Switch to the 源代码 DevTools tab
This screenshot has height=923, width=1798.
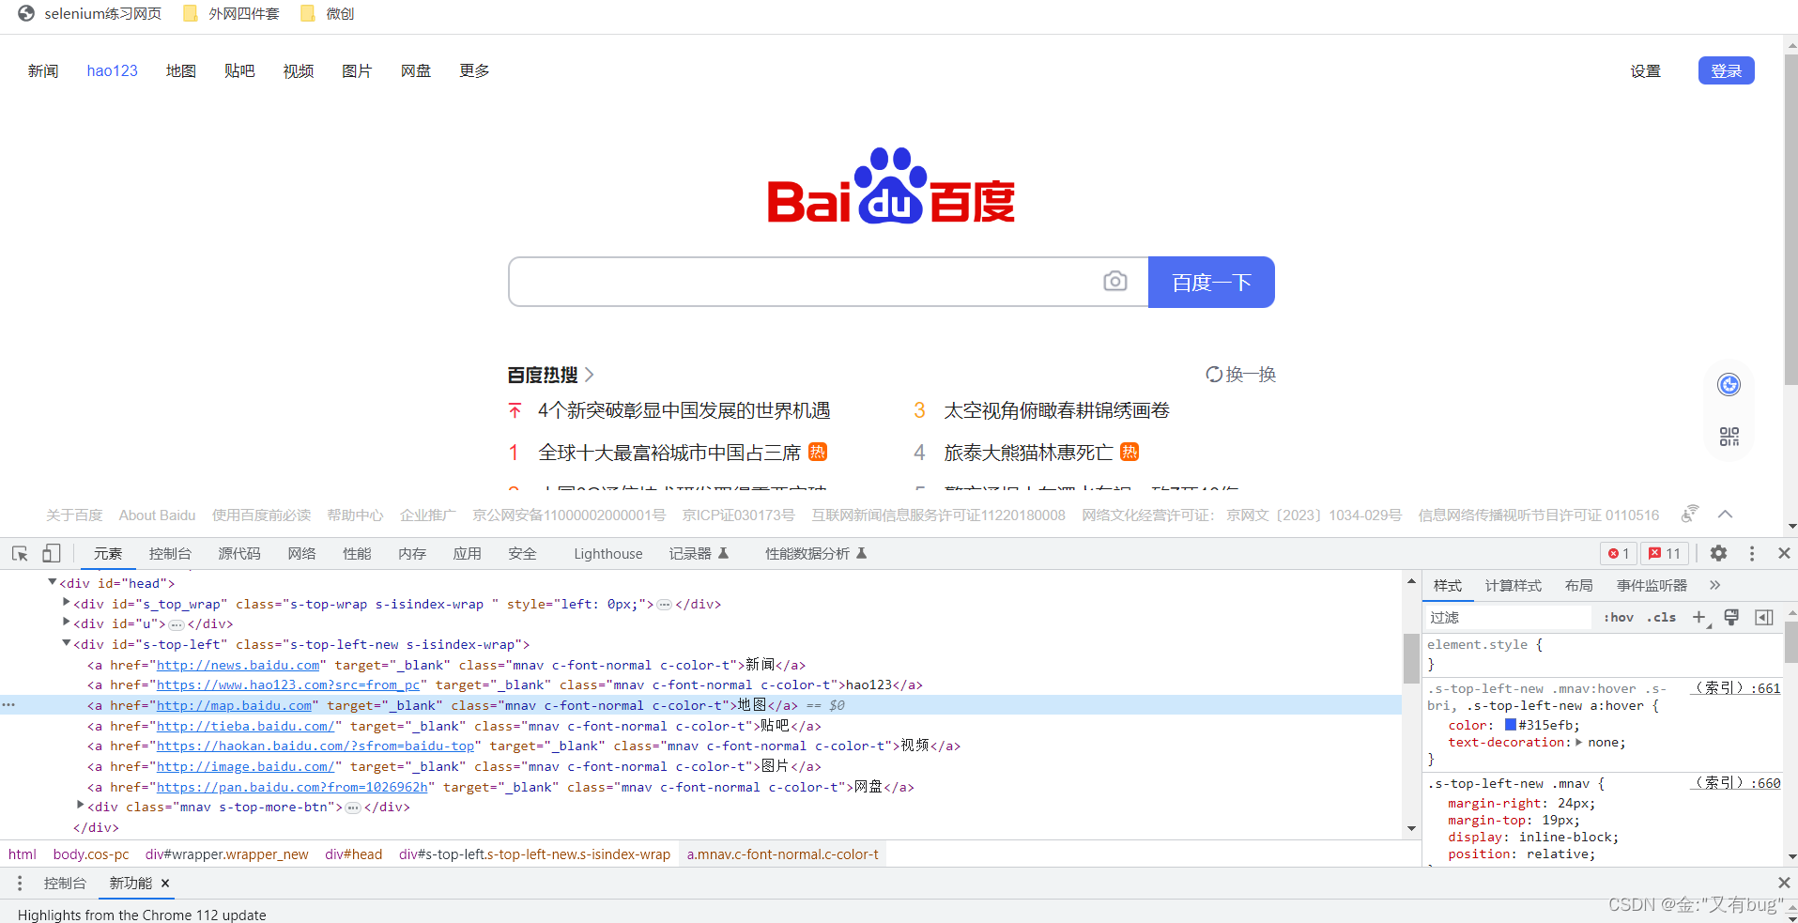pos(239,554)
